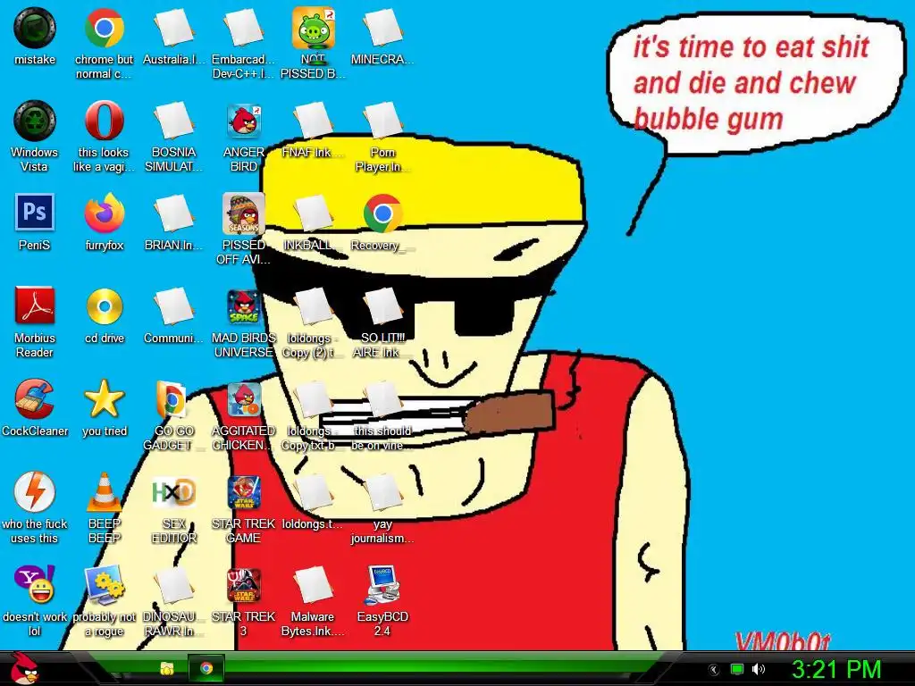Click the Communi... shortcut file
Viewport: 915px width, 686px height.
(x=174, y=306)
